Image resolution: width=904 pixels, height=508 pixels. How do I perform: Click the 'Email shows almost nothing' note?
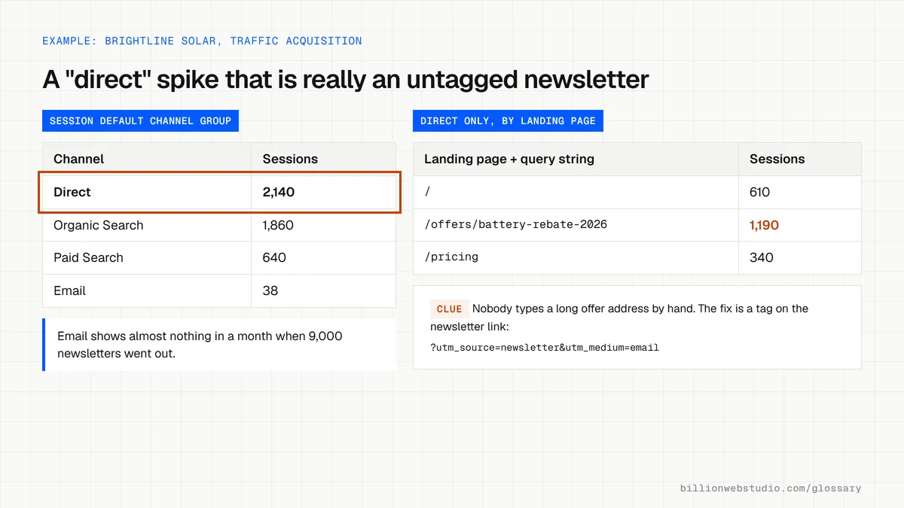pos(219,345)
